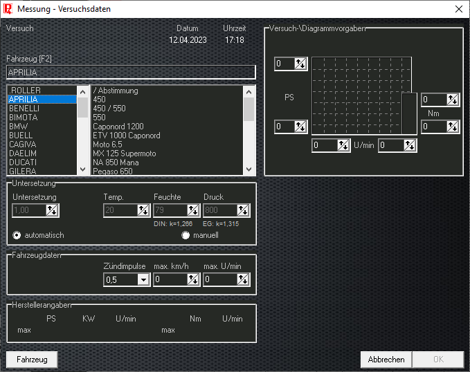
Task: Click the stepper on lower Nm field
Action: click(x=453, y=127)
